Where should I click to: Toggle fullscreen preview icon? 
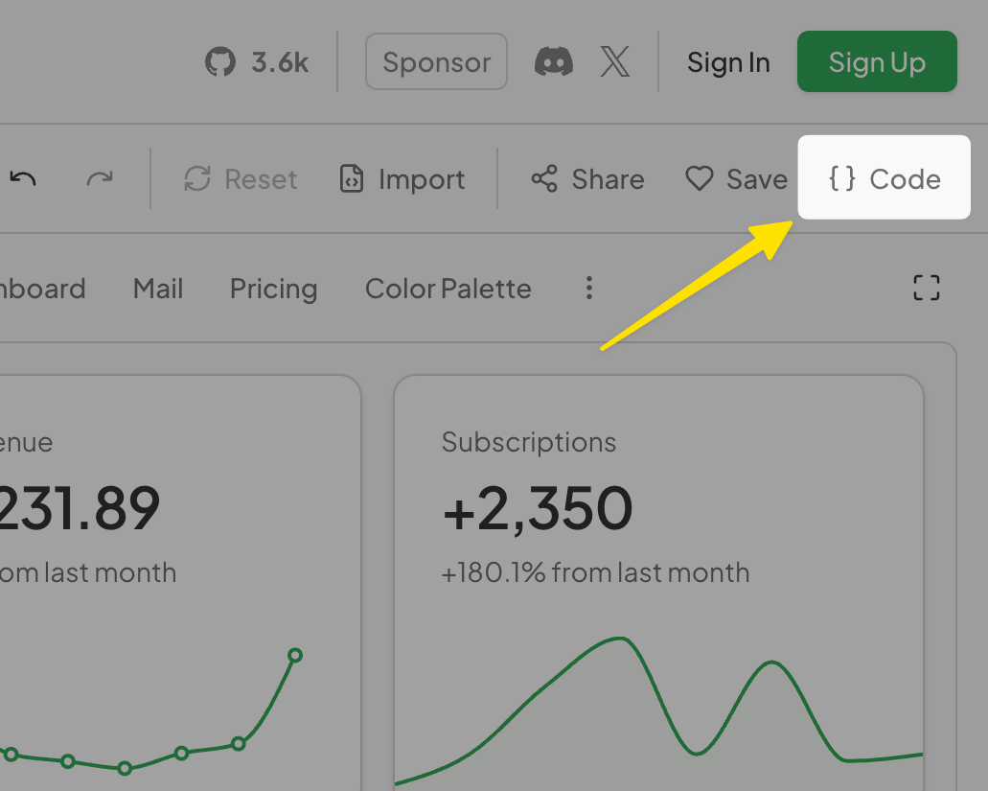click(x=927, y=288)
